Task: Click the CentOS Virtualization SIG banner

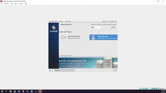Action: (88, 63)
